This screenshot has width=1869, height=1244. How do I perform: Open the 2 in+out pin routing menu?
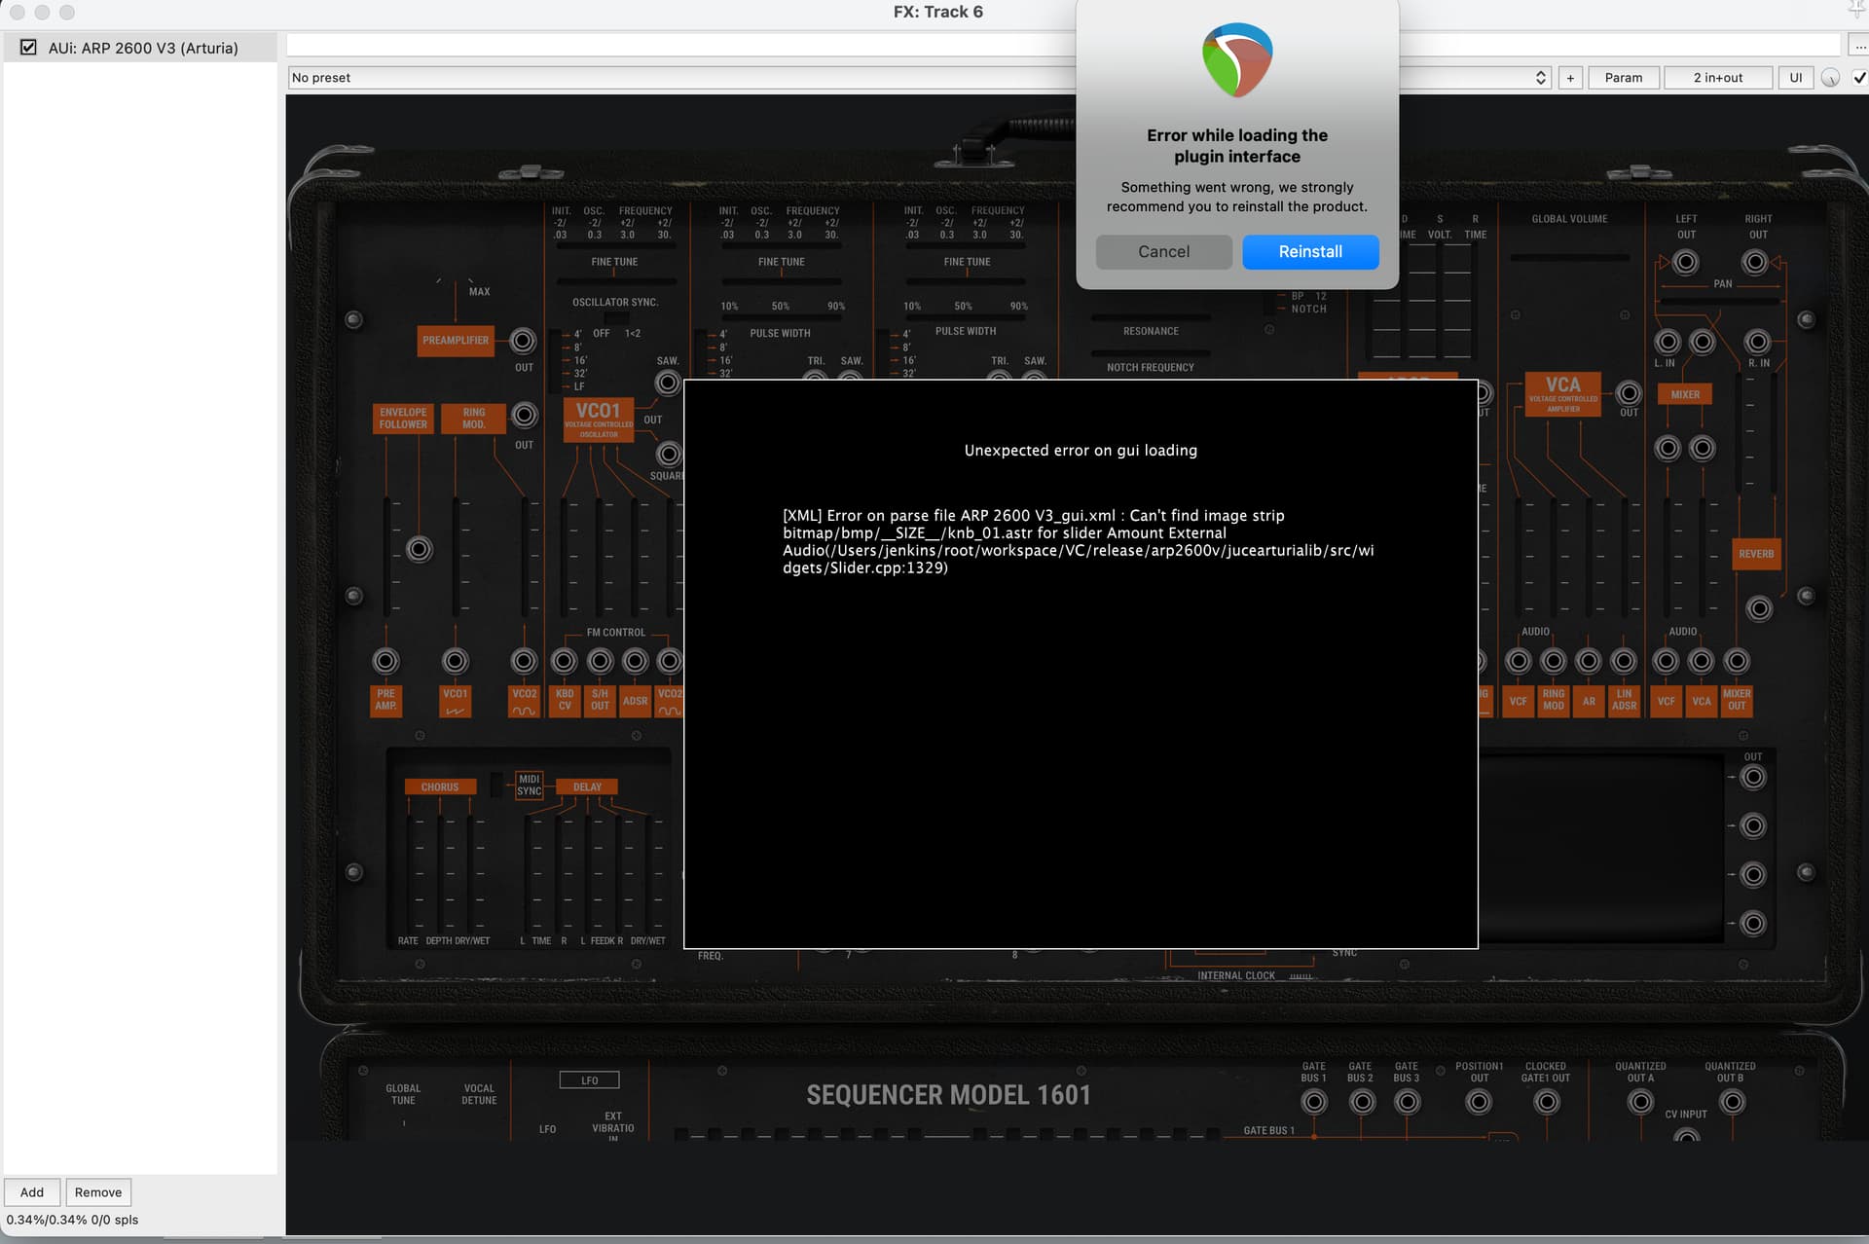pos(1717,78)
